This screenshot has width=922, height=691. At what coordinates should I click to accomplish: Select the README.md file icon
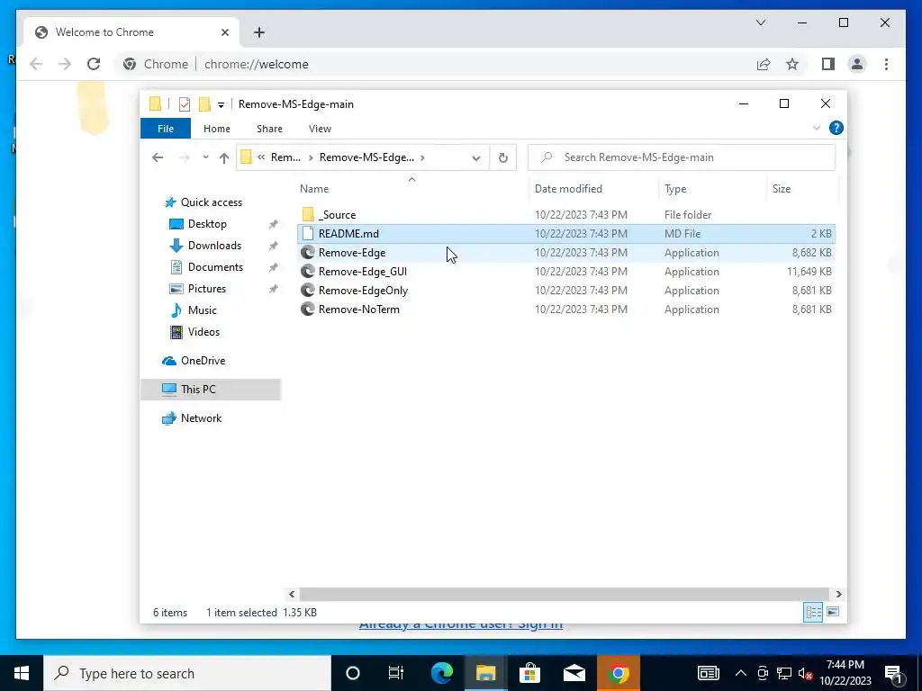[x=308, y=233]
